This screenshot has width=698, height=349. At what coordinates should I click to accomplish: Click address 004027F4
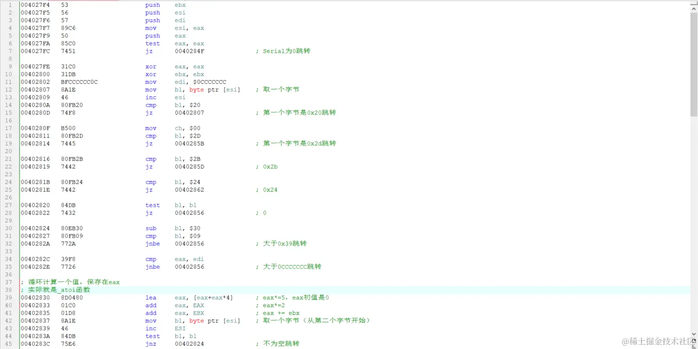pyautogui.click(x=35, y=5)
